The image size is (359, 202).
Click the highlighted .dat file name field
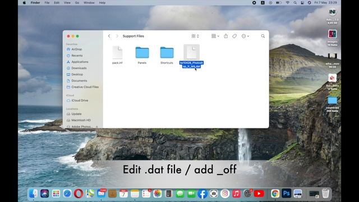[191, 65]
